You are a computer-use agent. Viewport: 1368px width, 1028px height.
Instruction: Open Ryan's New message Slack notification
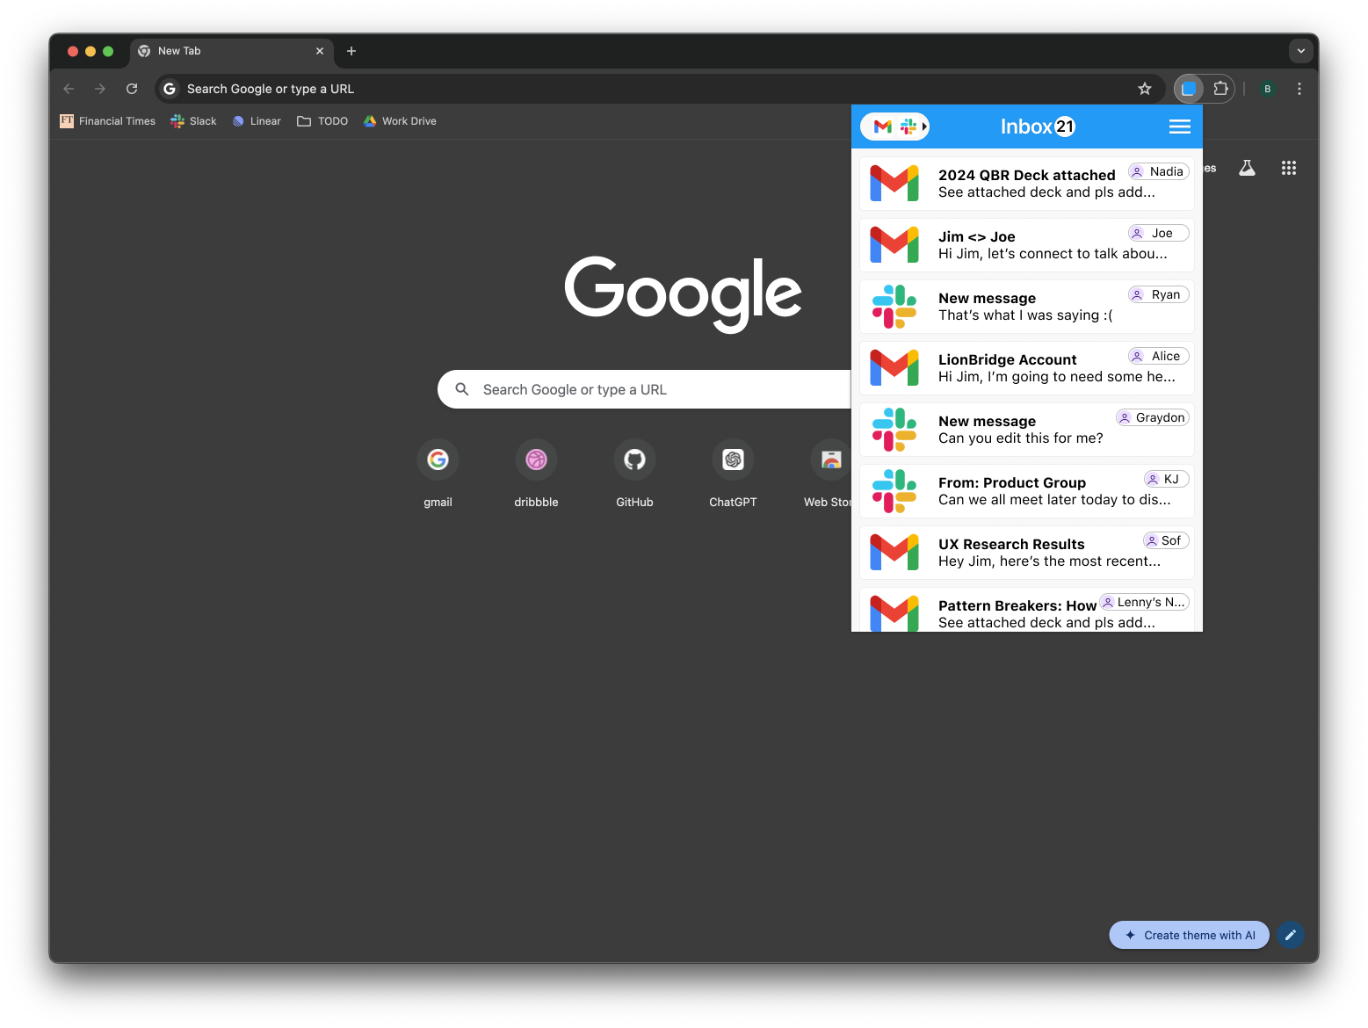[x=1027, y=307]
